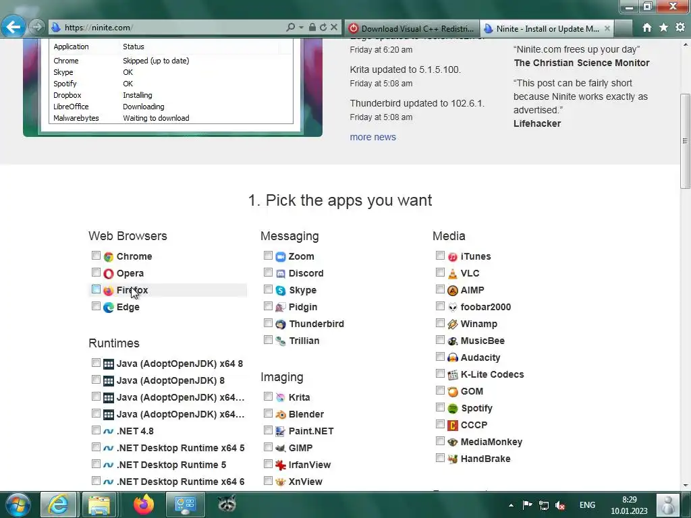Close the Ninite tab

click(x=607, y=28)
